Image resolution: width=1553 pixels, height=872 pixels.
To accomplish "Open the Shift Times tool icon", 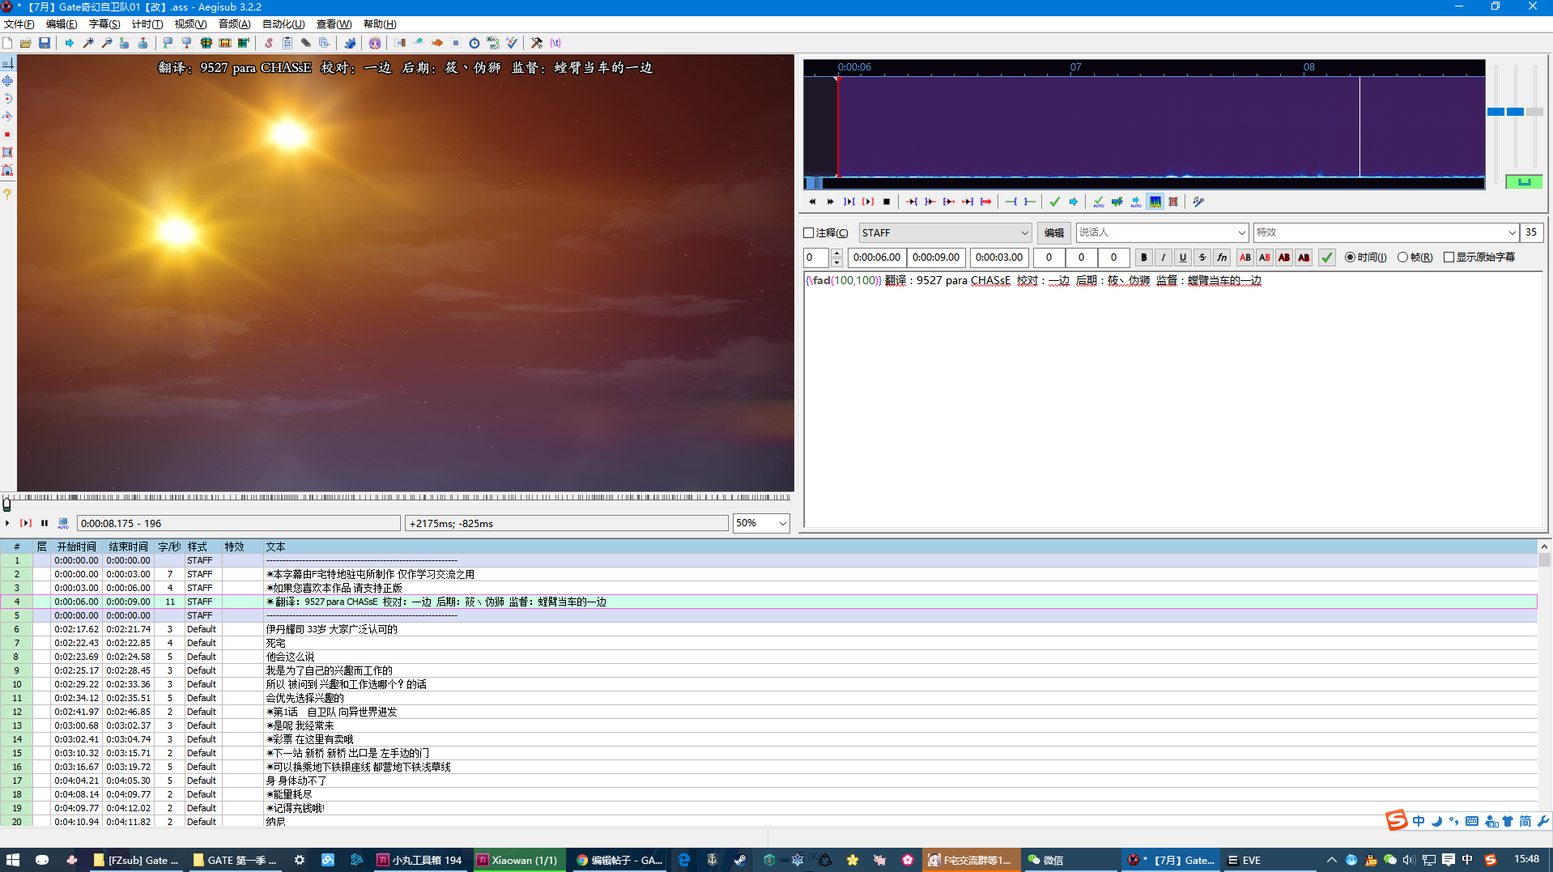I will [x=400, y=43].
